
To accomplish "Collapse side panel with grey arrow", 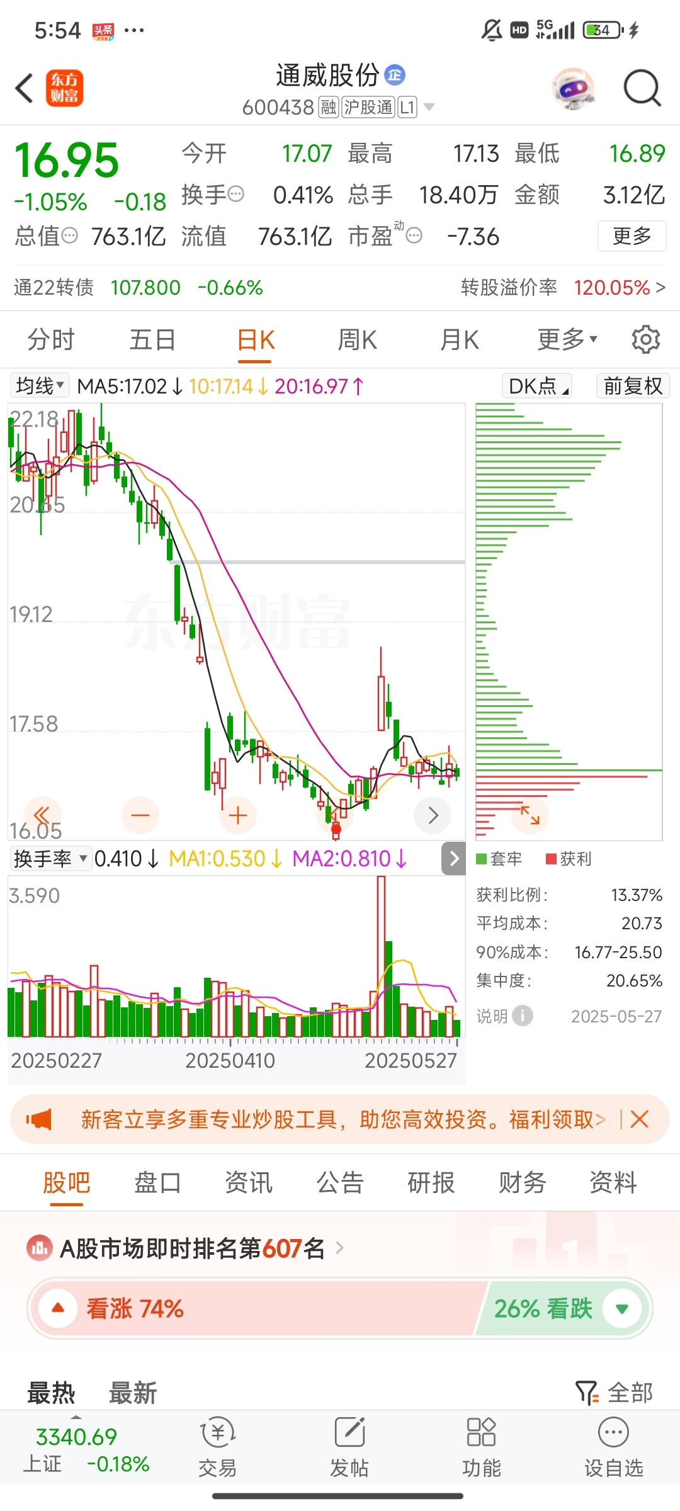I will (x=454, y=858).
